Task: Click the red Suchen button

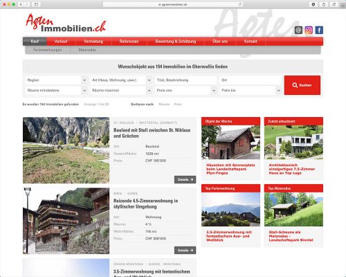Action: (302, 85)
